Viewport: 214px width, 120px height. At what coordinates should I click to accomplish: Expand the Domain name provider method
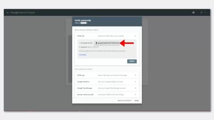pyautogui.click(x=135, y=94)
